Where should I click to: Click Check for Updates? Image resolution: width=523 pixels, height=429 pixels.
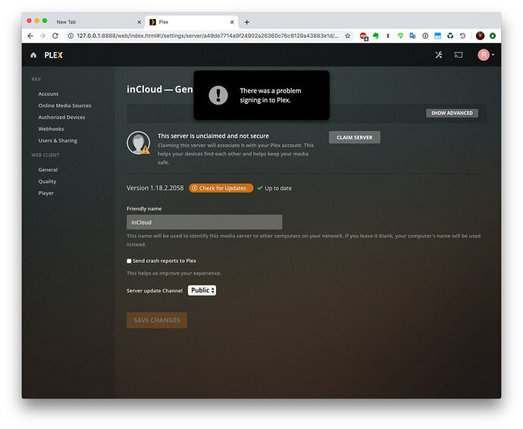point(221,188)
